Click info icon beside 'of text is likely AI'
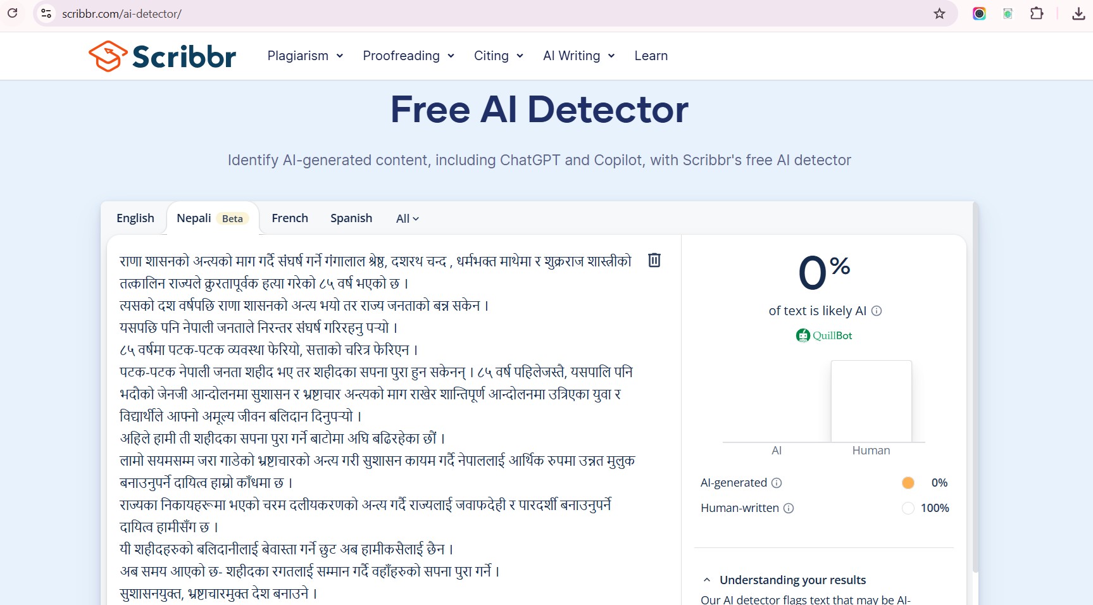 877,311
